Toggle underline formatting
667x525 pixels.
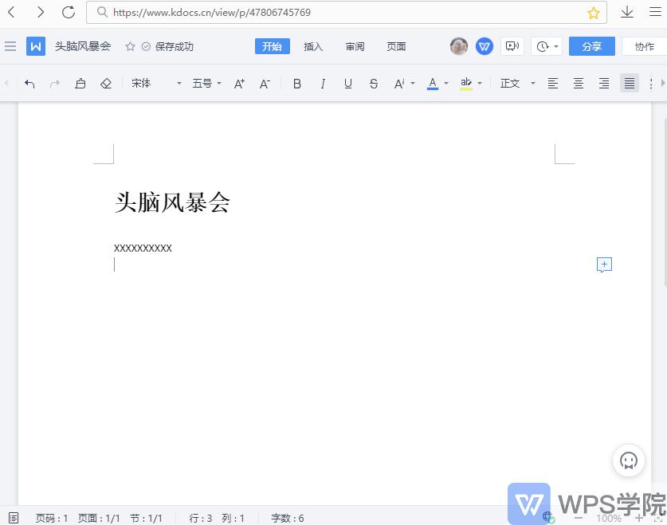[348, 83]
